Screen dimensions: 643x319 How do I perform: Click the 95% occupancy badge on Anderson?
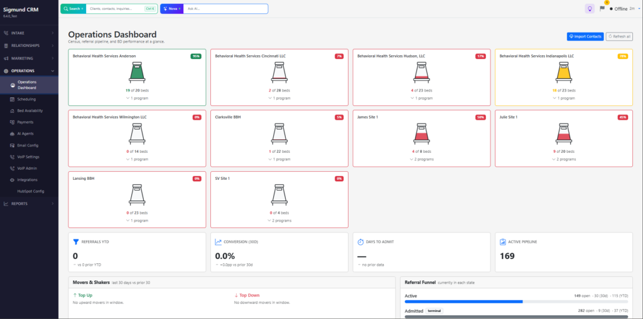(196, 56)
